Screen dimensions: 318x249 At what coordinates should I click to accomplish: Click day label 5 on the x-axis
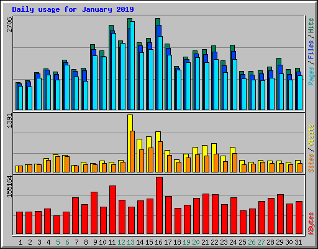click(58, 242)
